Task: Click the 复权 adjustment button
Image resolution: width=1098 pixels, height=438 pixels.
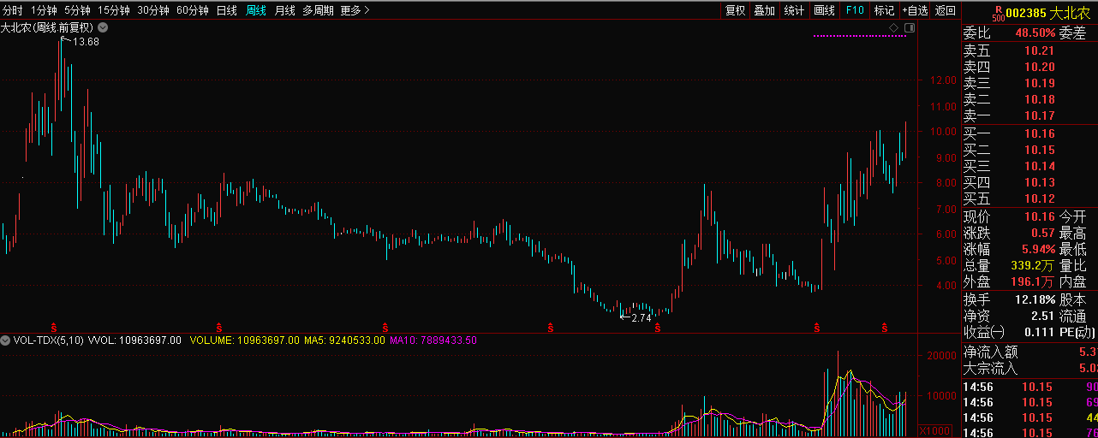Action: click(736, 10)
